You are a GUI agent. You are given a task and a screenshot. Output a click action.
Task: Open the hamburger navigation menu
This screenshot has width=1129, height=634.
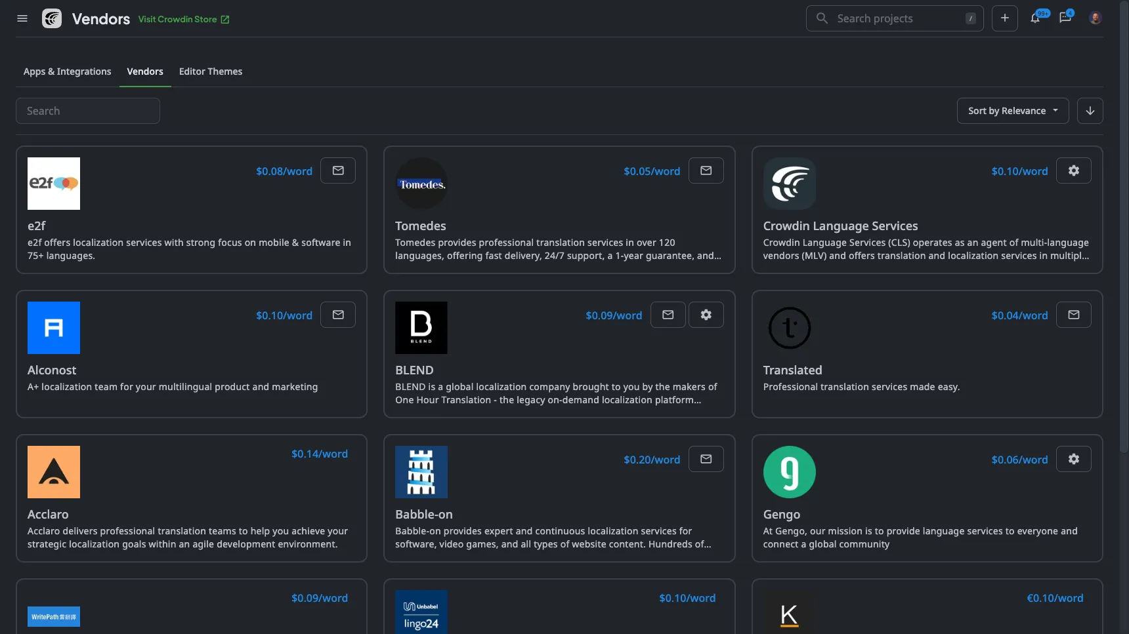coord(22,18)
